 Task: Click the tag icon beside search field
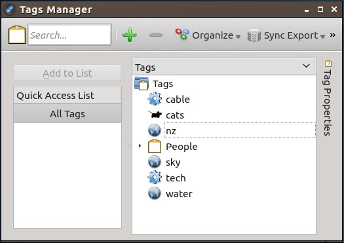17,35
